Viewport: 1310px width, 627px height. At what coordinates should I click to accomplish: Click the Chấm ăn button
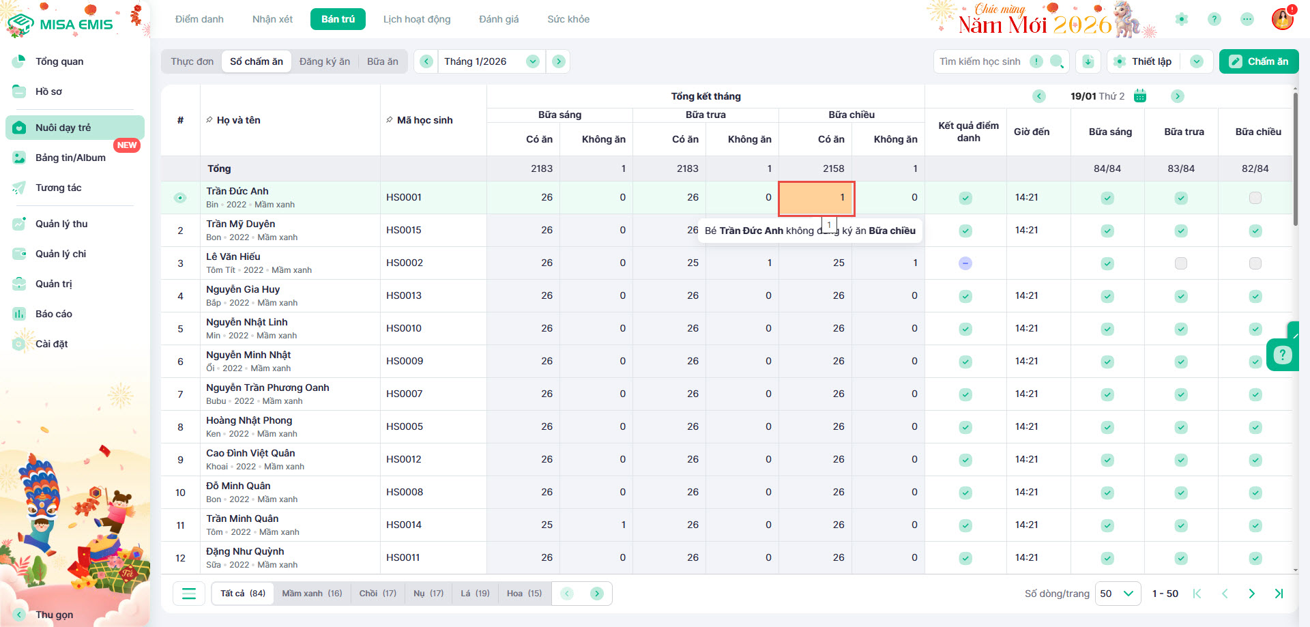(x=1259, y=61)
